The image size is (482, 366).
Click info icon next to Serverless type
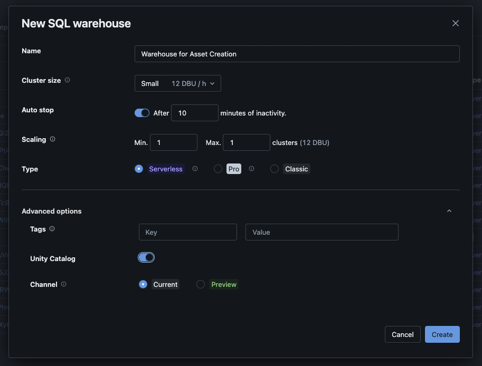tap(195, 169)
